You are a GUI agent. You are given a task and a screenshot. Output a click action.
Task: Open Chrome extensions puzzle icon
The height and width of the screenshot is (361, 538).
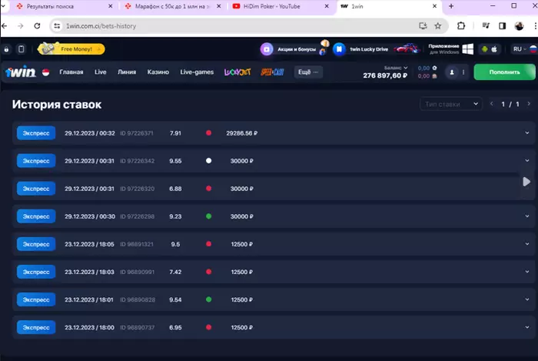(x=461, y=26)
